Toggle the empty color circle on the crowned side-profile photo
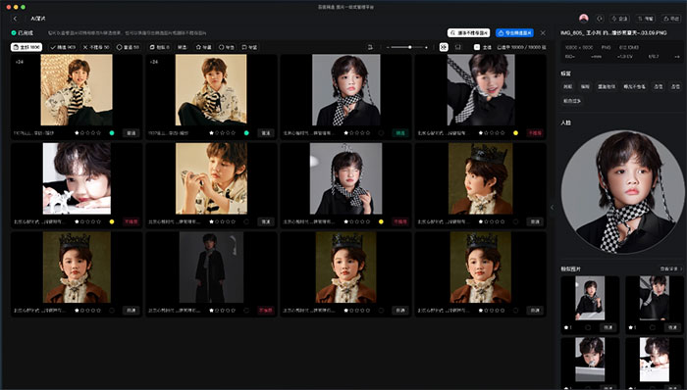687x390 pixels. point(515,221)
